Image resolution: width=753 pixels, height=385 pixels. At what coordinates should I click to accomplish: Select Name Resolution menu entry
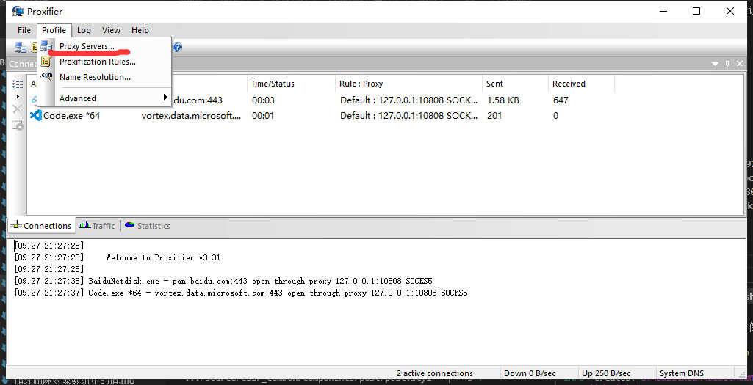coord(95,77)
